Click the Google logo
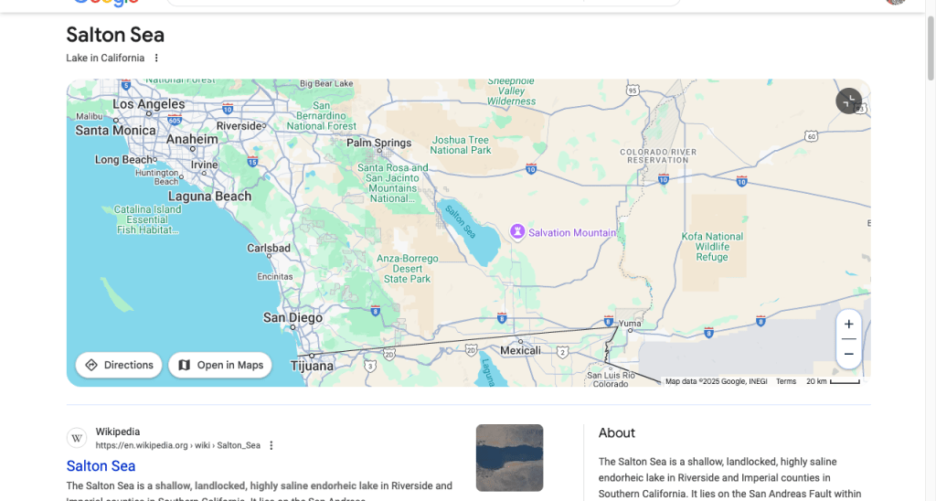This screenshot has height=501, width=936. (x=105, y=2)
